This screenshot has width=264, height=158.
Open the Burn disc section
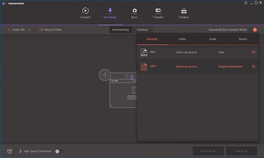click(x=134, y=11)
